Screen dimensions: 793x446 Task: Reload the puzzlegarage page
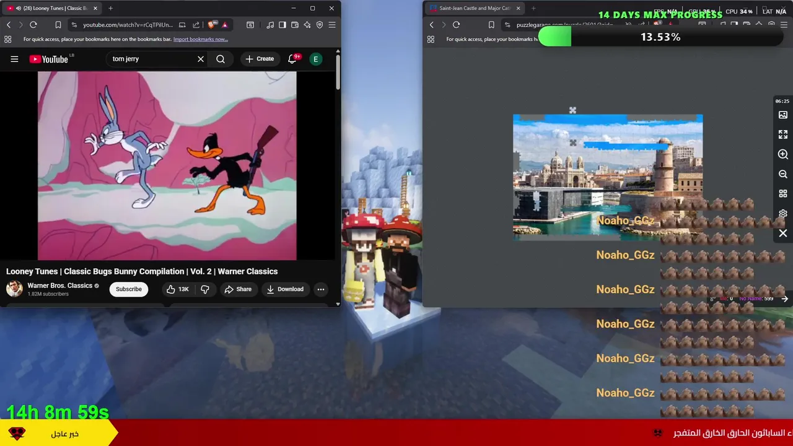coord(457,25)
